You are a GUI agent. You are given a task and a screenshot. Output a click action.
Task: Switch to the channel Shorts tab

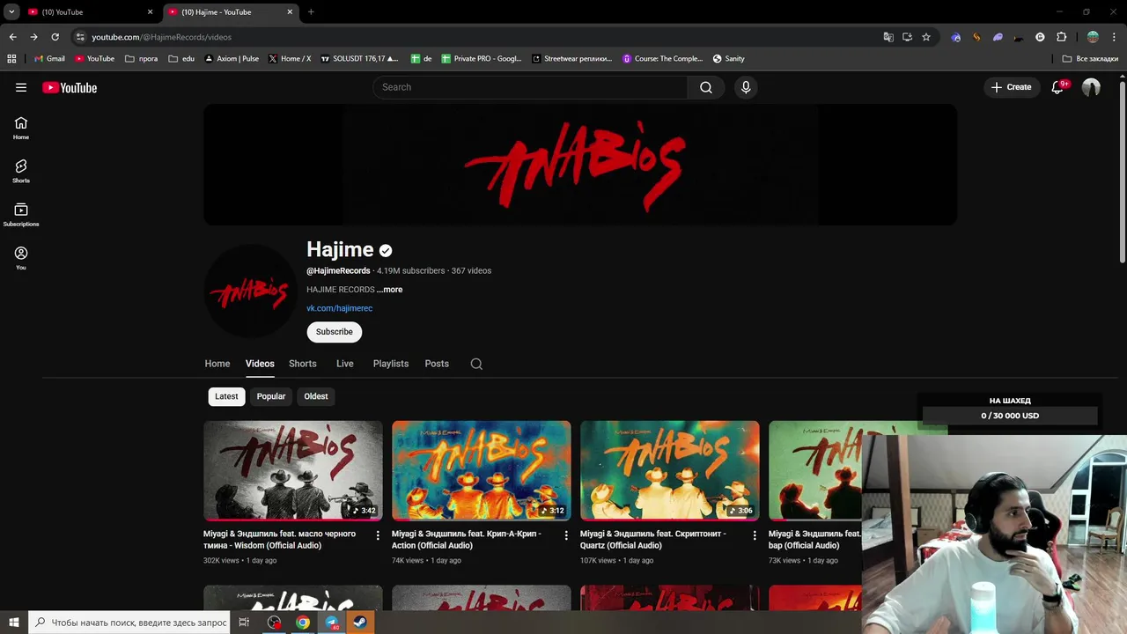click(303, 364)
